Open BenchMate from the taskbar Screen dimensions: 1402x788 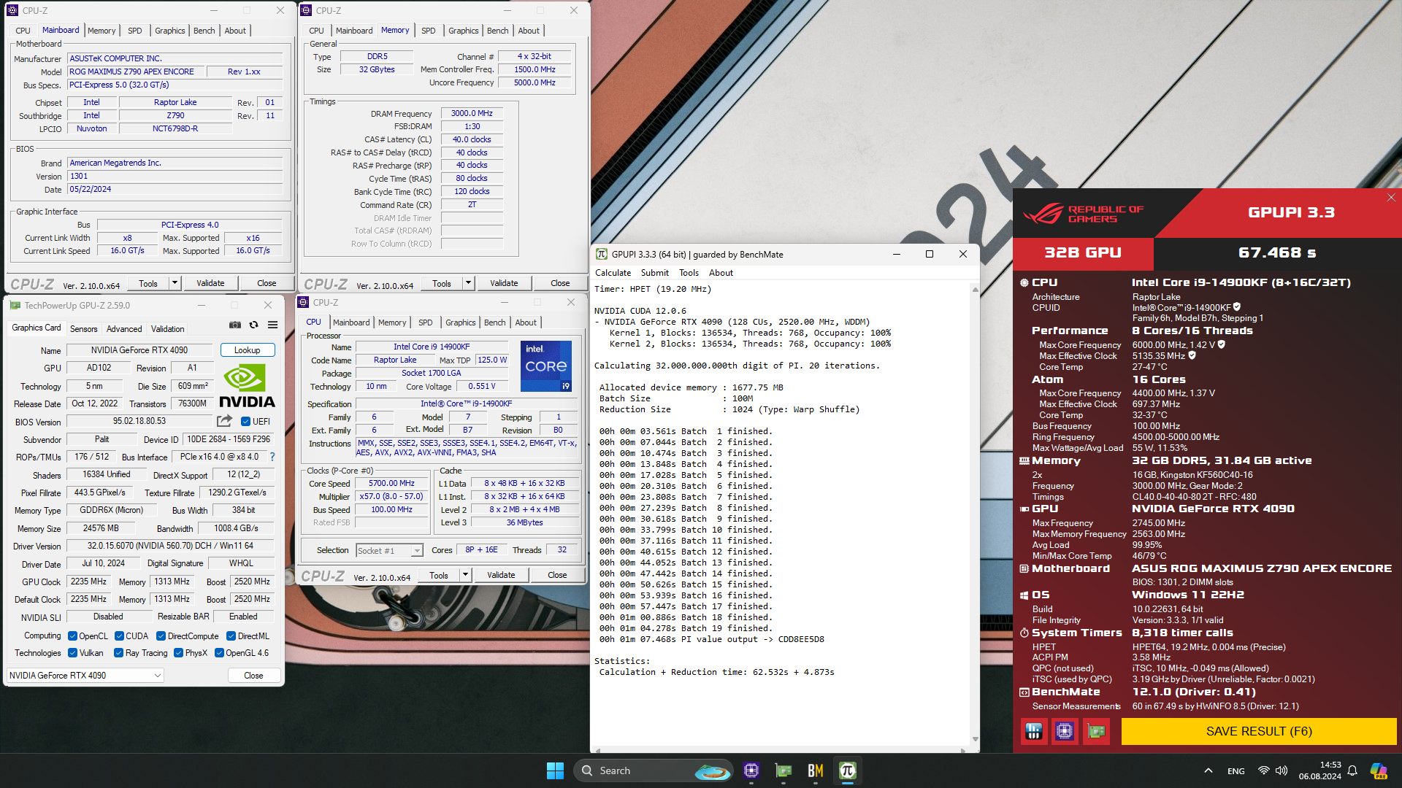(x=816, y=770)
